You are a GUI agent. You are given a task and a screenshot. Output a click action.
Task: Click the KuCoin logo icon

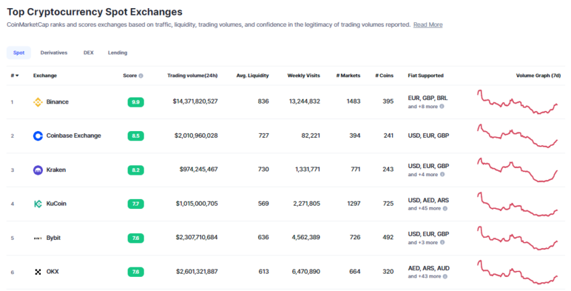tap(38, 204)
